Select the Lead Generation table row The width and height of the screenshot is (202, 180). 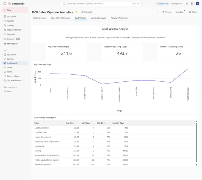(114, 128)
